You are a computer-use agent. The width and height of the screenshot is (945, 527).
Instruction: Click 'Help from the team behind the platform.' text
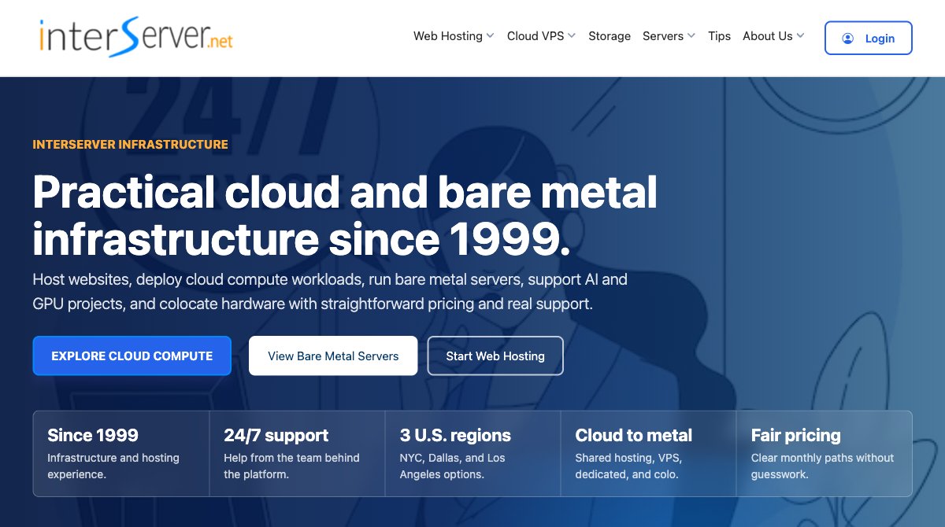291,466
